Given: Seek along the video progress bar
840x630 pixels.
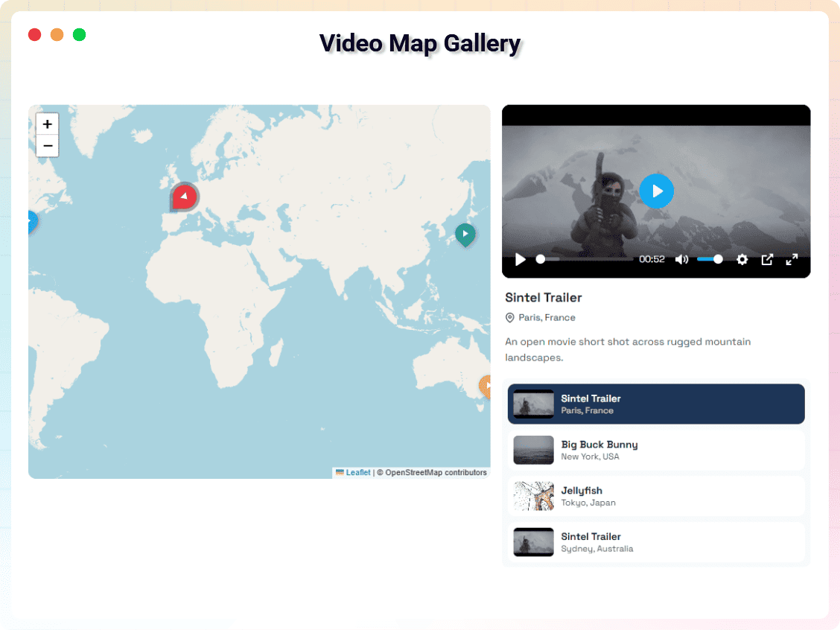Looking at the screenshot, I should [x=585, y=259].
